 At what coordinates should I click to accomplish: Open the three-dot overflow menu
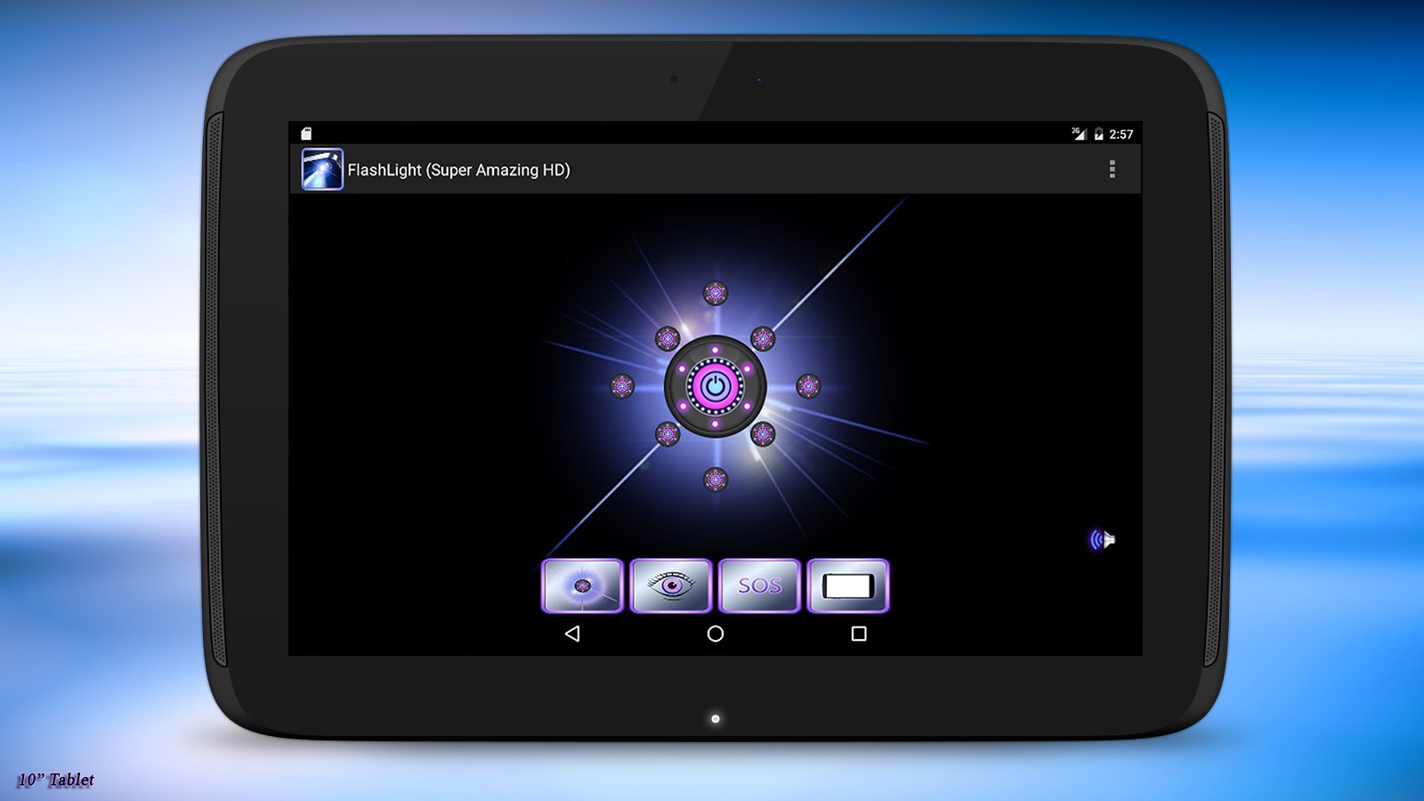click(x=1112, y=169)
